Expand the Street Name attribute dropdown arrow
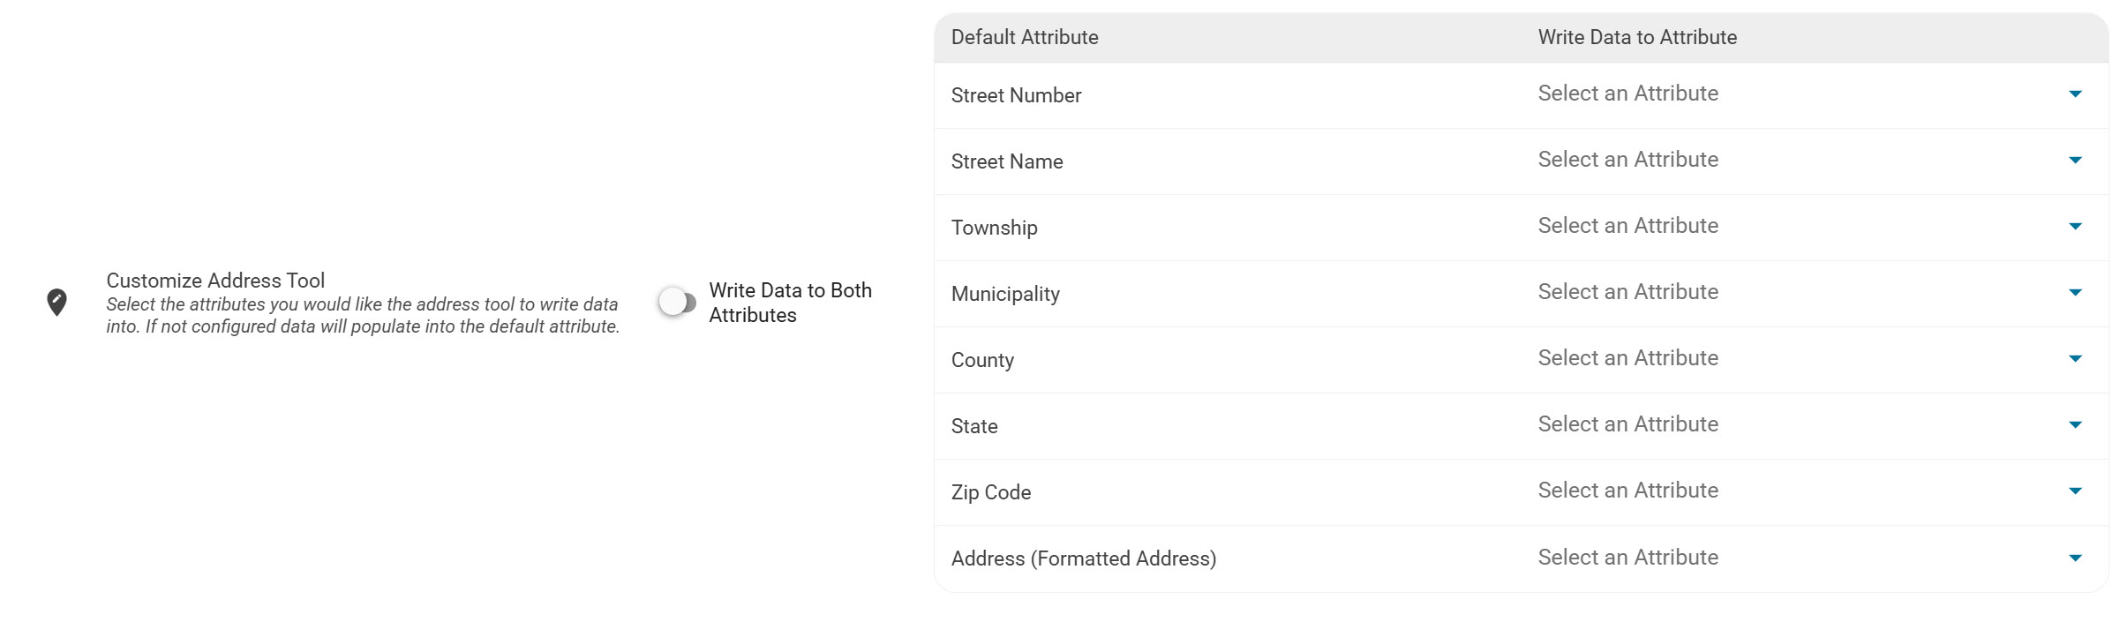Viewport: 2127px width, 622px height. (2075, 160)
